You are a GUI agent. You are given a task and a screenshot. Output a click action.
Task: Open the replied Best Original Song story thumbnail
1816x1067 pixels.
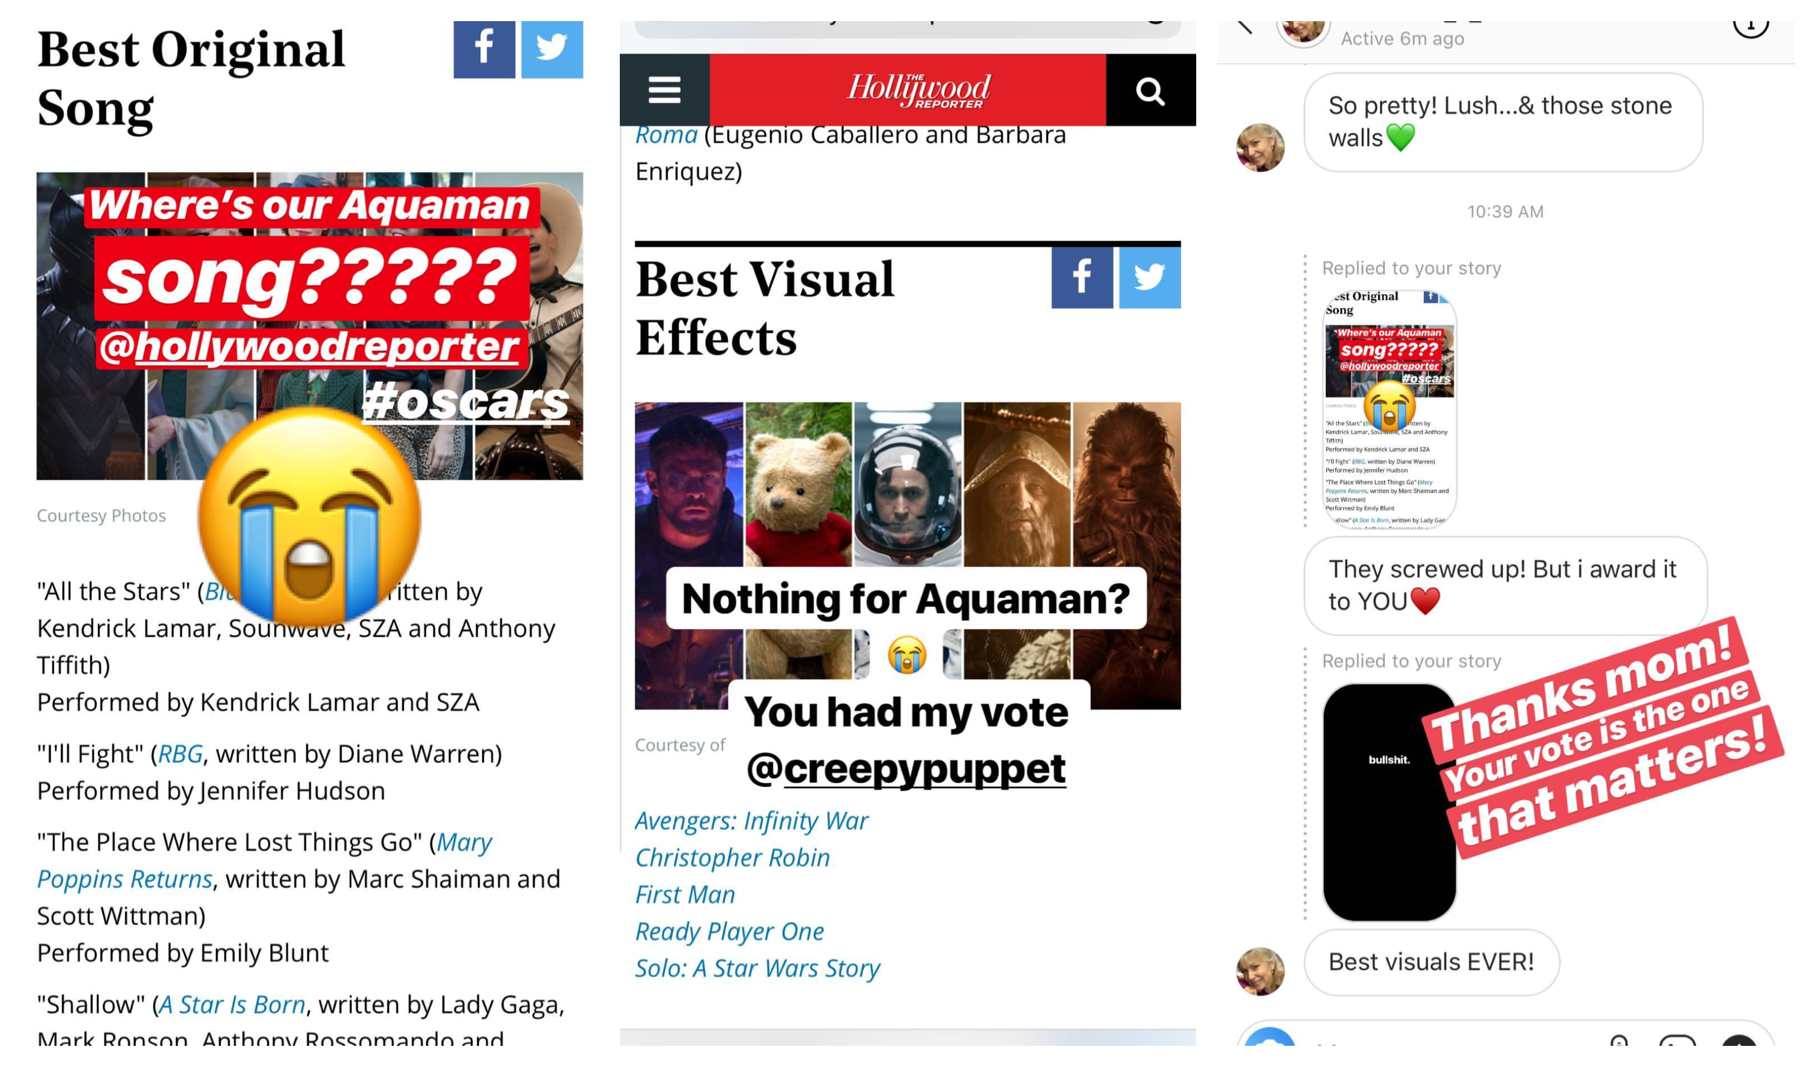point(1389,409)
